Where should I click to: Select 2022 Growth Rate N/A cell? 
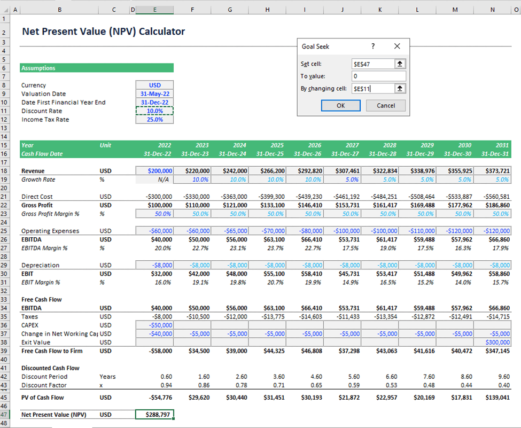coord(154,180)
